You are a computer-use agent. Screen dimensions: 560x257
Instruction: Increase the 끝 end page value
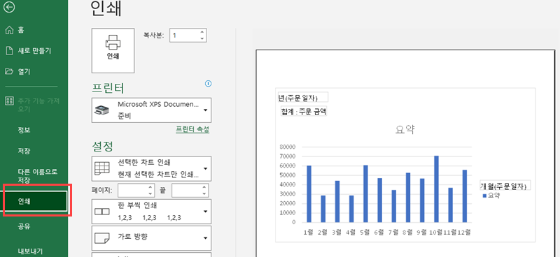click(204, 187)
